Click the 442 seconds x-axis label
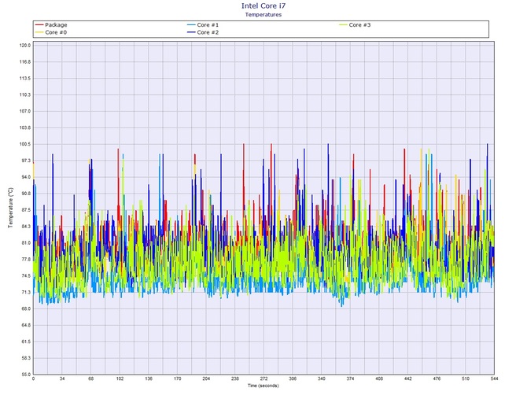The height and width of the screenshot is (395, 527). (x=407, y=378)
